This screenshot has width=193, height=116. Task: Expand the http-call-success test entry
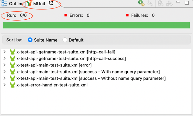point(5,59)
